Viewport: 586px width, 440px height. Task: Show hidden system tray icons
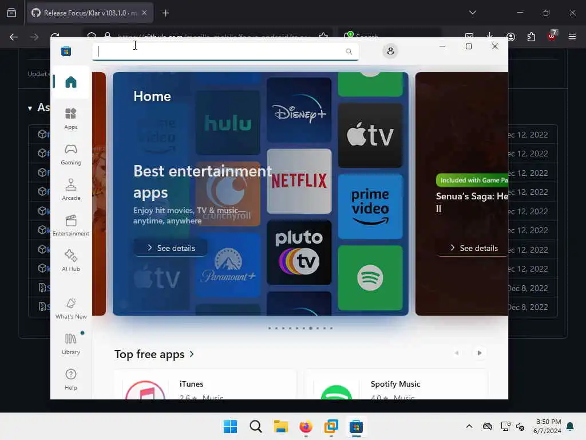(469, 426)
